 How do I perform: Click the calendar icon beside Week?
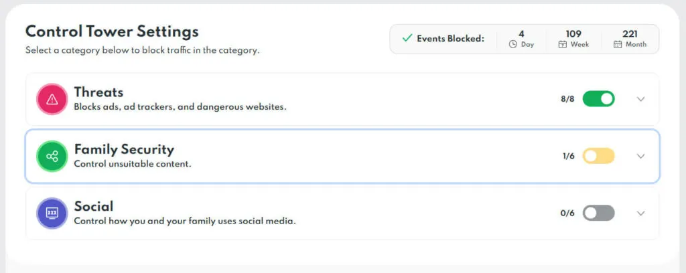point(563,45)
